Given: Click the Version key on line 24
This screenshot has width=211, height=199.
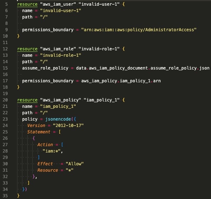Looking at the screenshot, I should point(36,126).
